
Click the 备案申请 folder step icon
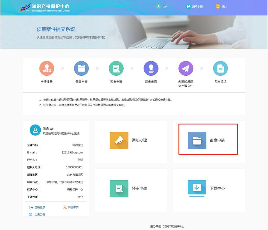(x=81, y=68)
